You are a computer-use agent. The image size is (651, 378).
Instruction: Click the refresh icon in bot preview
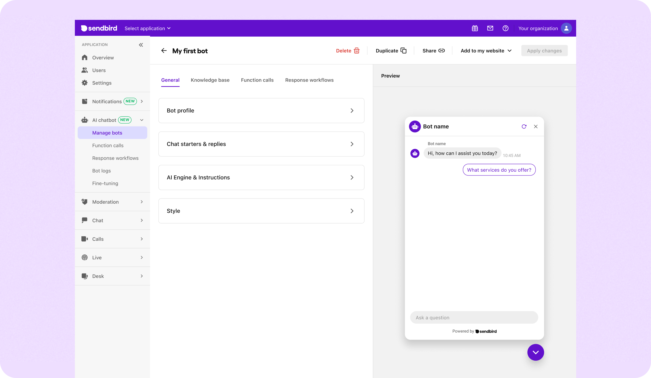click(524, 127)
